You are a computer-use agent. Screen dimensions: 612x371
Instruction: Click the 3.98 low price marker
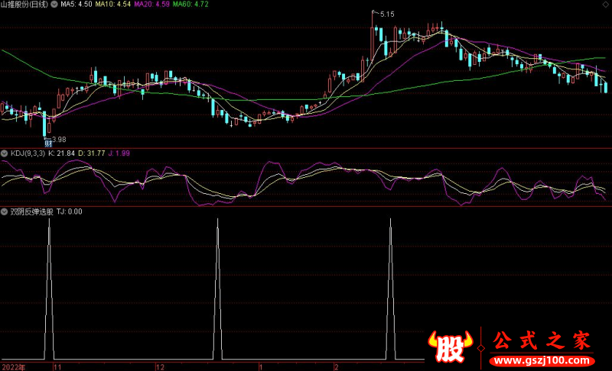pos(57,138)
